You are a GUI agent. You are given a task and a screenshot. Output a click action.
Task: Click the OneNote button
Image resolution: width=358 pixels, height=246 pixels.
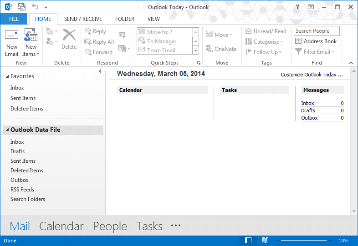(x=221, y=49)
